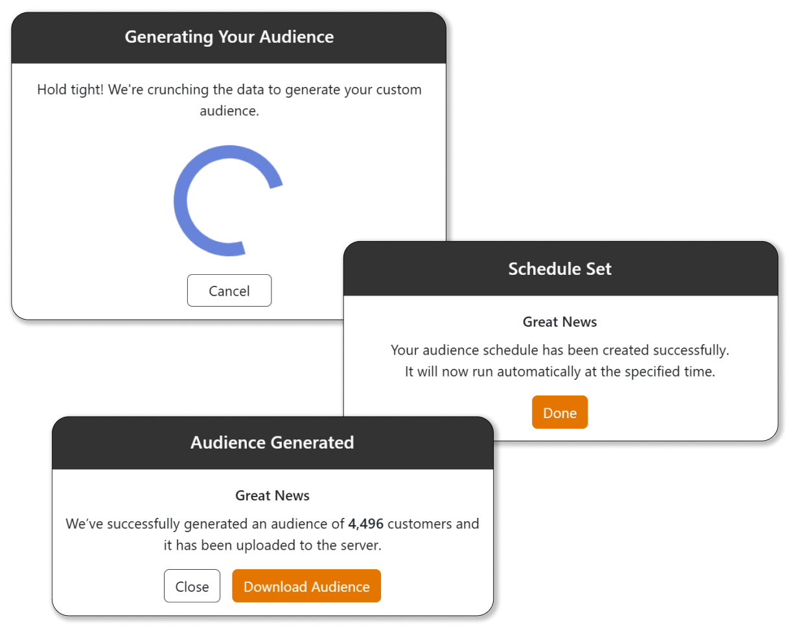Click the "Audience Generated" header title
795x632 pixels.
(272, 443)
